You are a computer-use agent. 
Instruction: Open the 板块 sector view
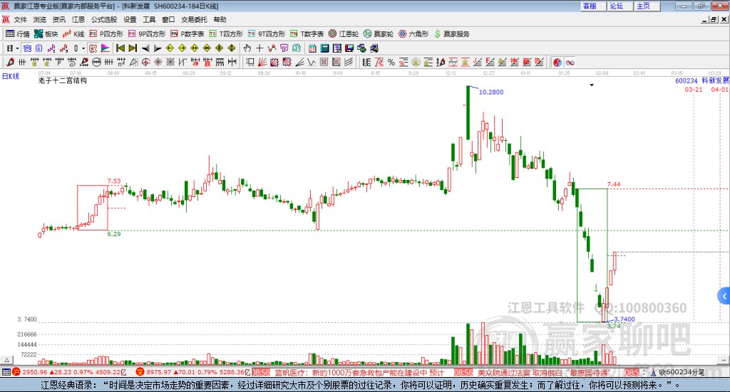tap(46, 34)
